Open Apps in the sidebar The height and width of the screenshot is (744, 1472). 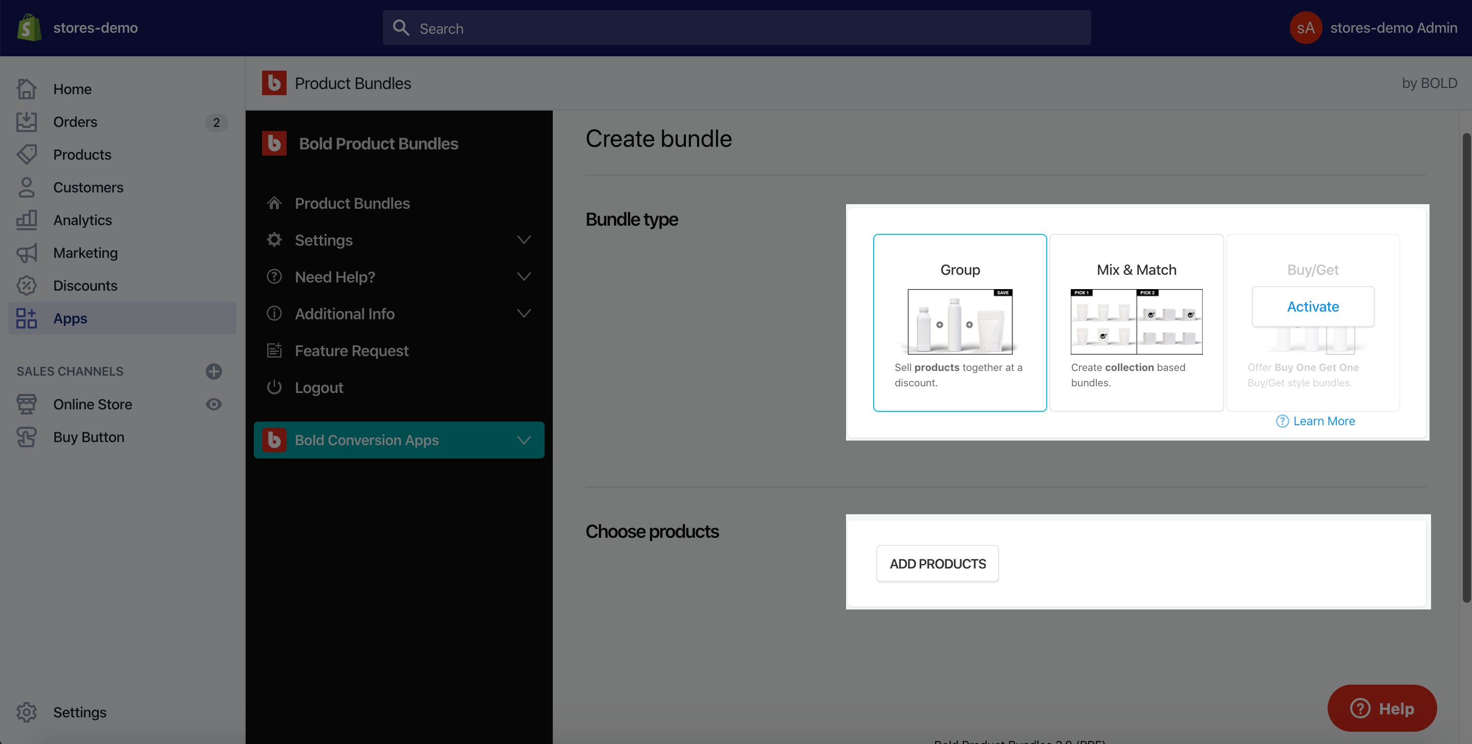coord(122,318)
